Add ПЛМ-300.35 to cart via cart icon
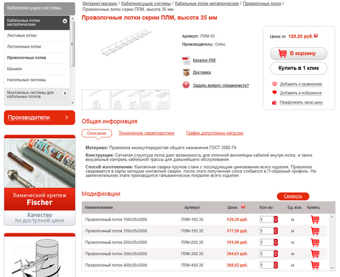 315,254
